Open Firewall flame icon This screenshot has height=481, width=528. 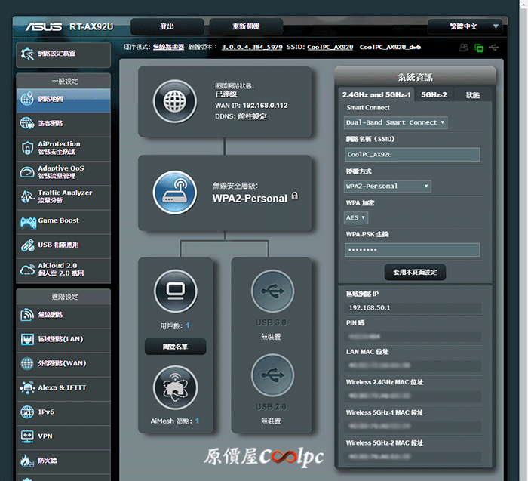point(27,461)
